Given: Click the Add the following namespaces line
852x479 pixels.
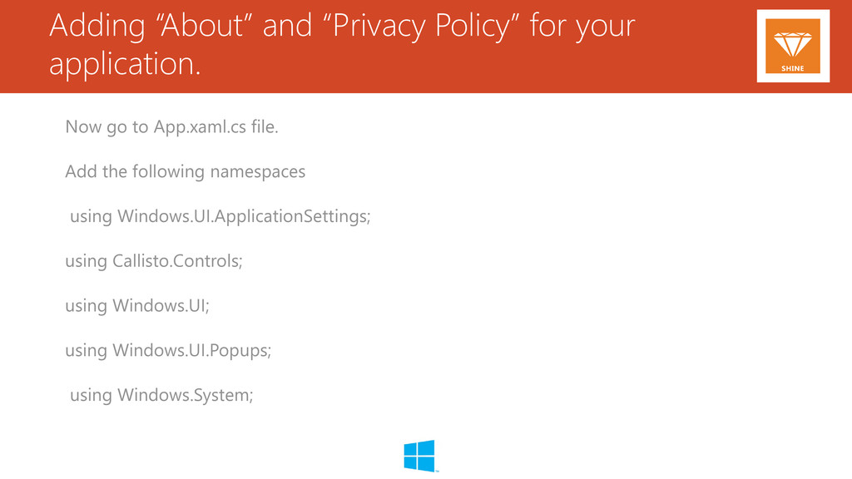Looking at the screenshot, I should click(186, 171).
